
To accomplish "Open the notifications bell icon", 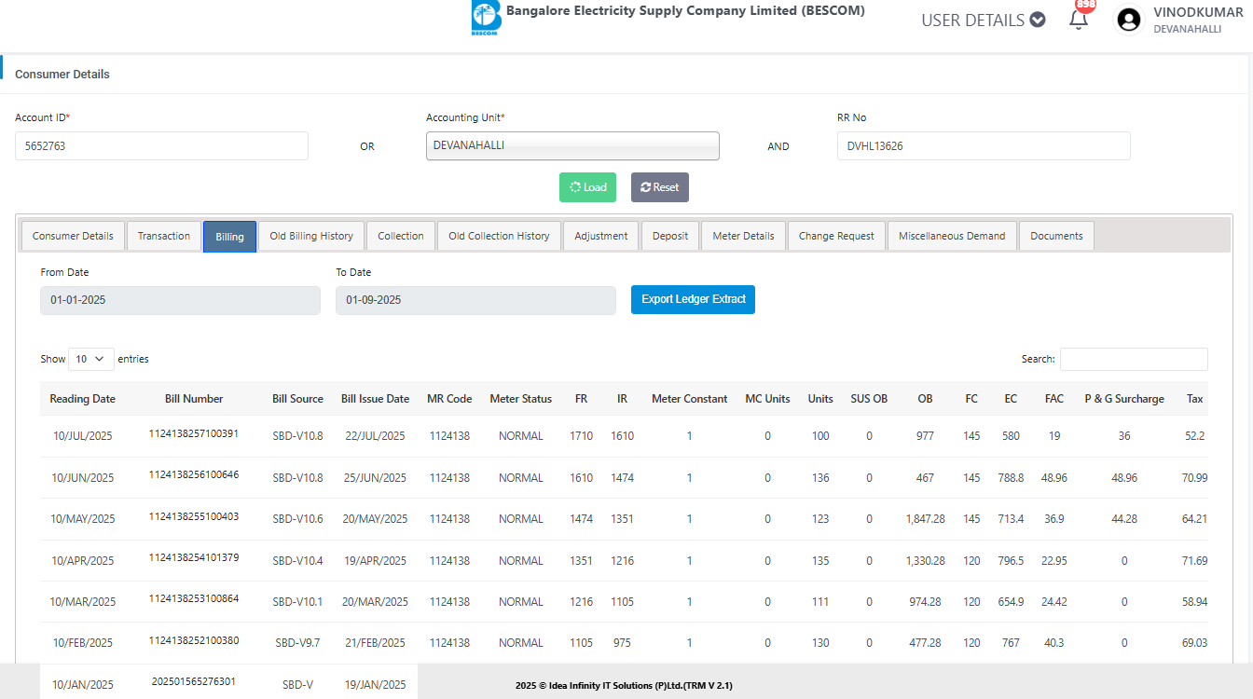I will click(x=1079, y=20).
